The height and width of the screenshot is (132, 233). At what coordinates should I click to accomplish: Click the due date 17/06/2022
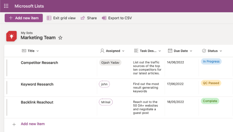[x=175, y=84]
